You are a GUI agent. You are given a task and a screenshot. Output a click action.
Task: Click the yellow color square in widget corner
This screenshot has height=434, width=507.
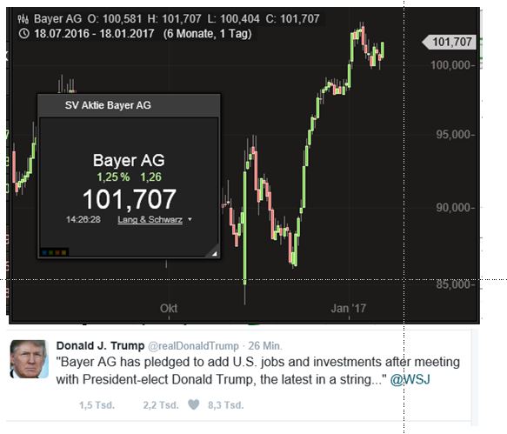pyautogui.click(x=64, y=252)
